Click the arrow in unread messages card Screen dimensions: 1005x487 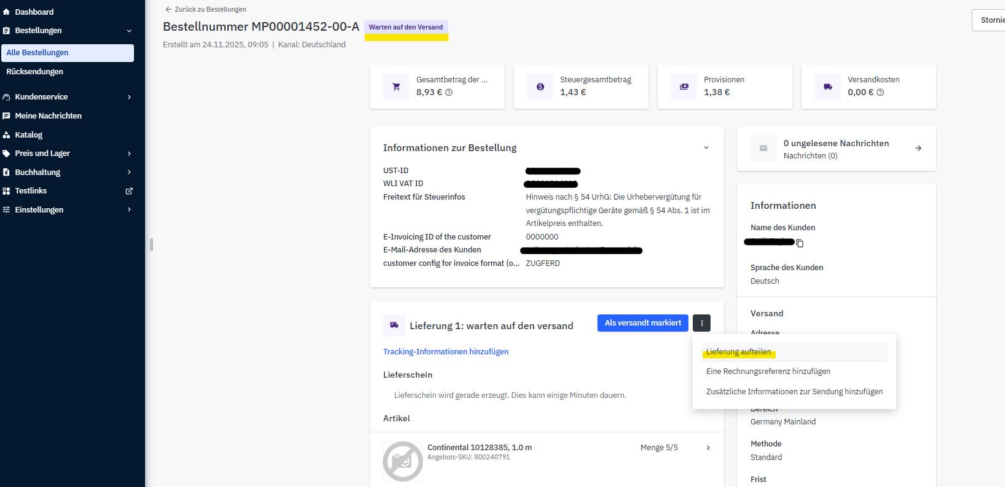(x=918, y=149)
